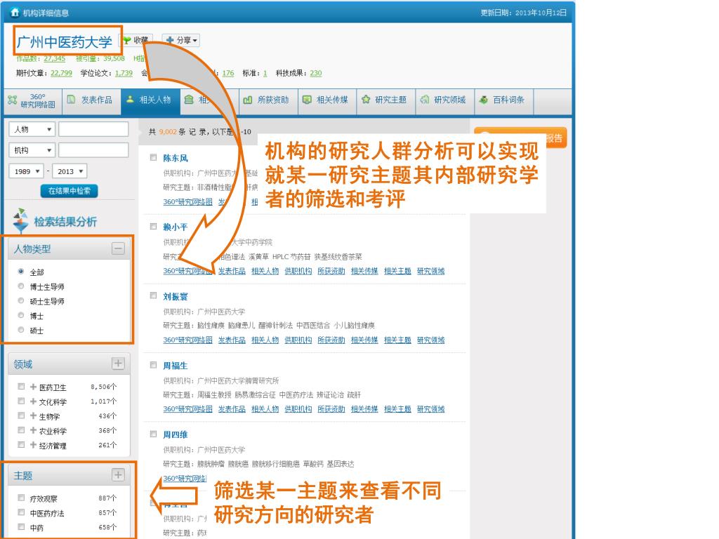Open the 机构 search type dropdown
719x539 pixels.
click(x=32, y=150)
